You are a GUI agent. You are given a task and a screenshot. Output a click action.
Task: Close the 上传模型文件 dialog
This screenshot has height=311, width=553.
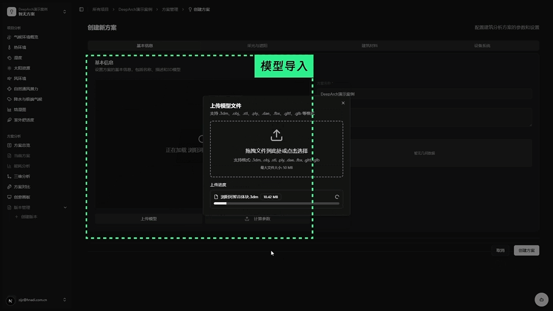(343, 103)
